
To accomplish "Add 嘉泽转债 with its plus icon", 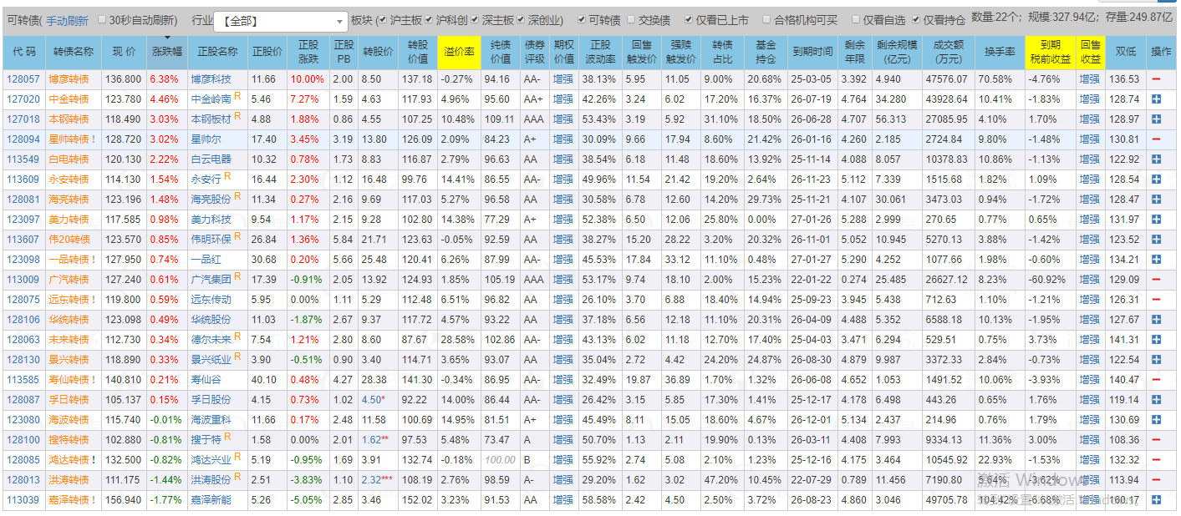I will pos(1157,500).
